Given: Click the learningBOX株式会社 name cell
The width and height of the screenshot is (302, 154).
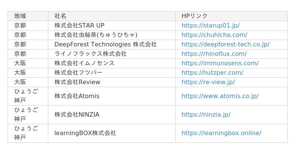Looking at the screenshot, I should point(112,133).
